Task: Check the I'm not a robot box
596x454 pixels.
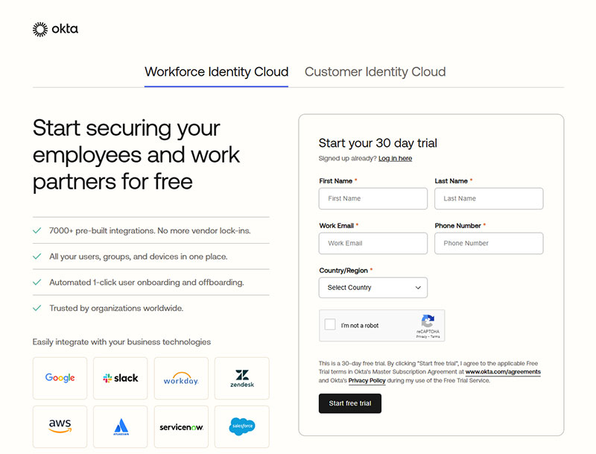Action: pyautogui.click(x=330, y=325)
